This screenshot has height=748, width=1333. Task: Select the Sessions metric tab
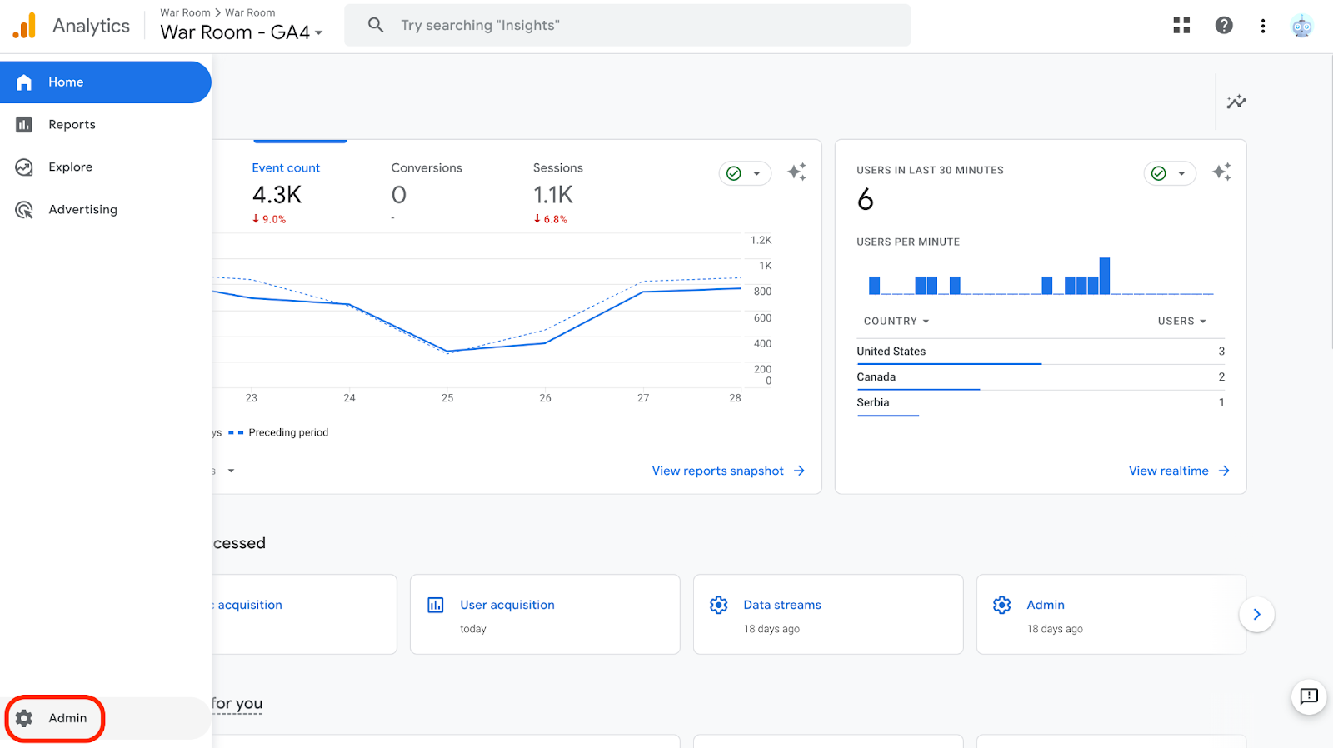557,168
